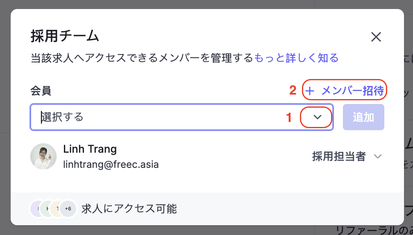413x235 pixels.
Task: Click the 当該求人へアクセスできるメンバーを管理する description text
Action: click(x=142, y=58)
